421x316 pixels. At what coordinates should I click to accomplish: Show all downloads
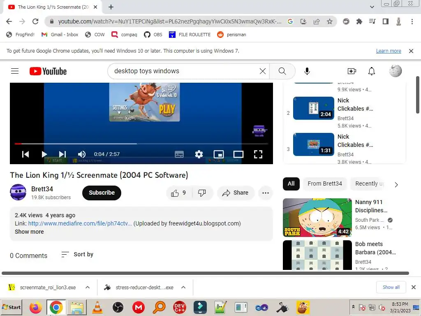point(391,287)
